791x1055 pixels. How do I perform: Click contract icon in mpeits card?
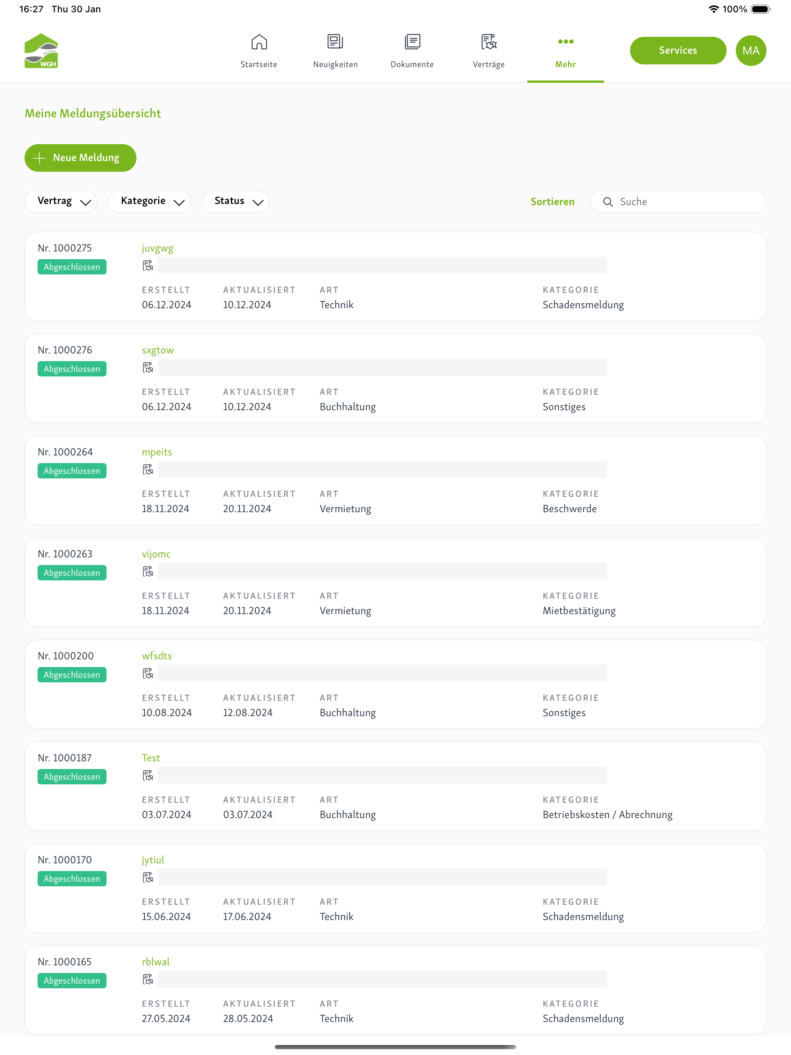tap(148, 470)
